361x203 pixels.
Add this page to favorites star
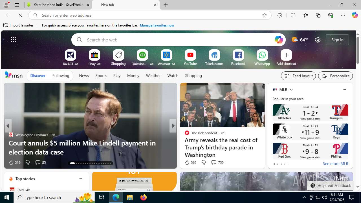coord(264,15)
